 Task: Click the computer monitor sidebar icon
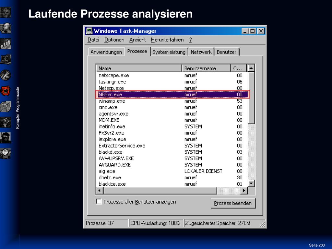[x=6, y=60]
